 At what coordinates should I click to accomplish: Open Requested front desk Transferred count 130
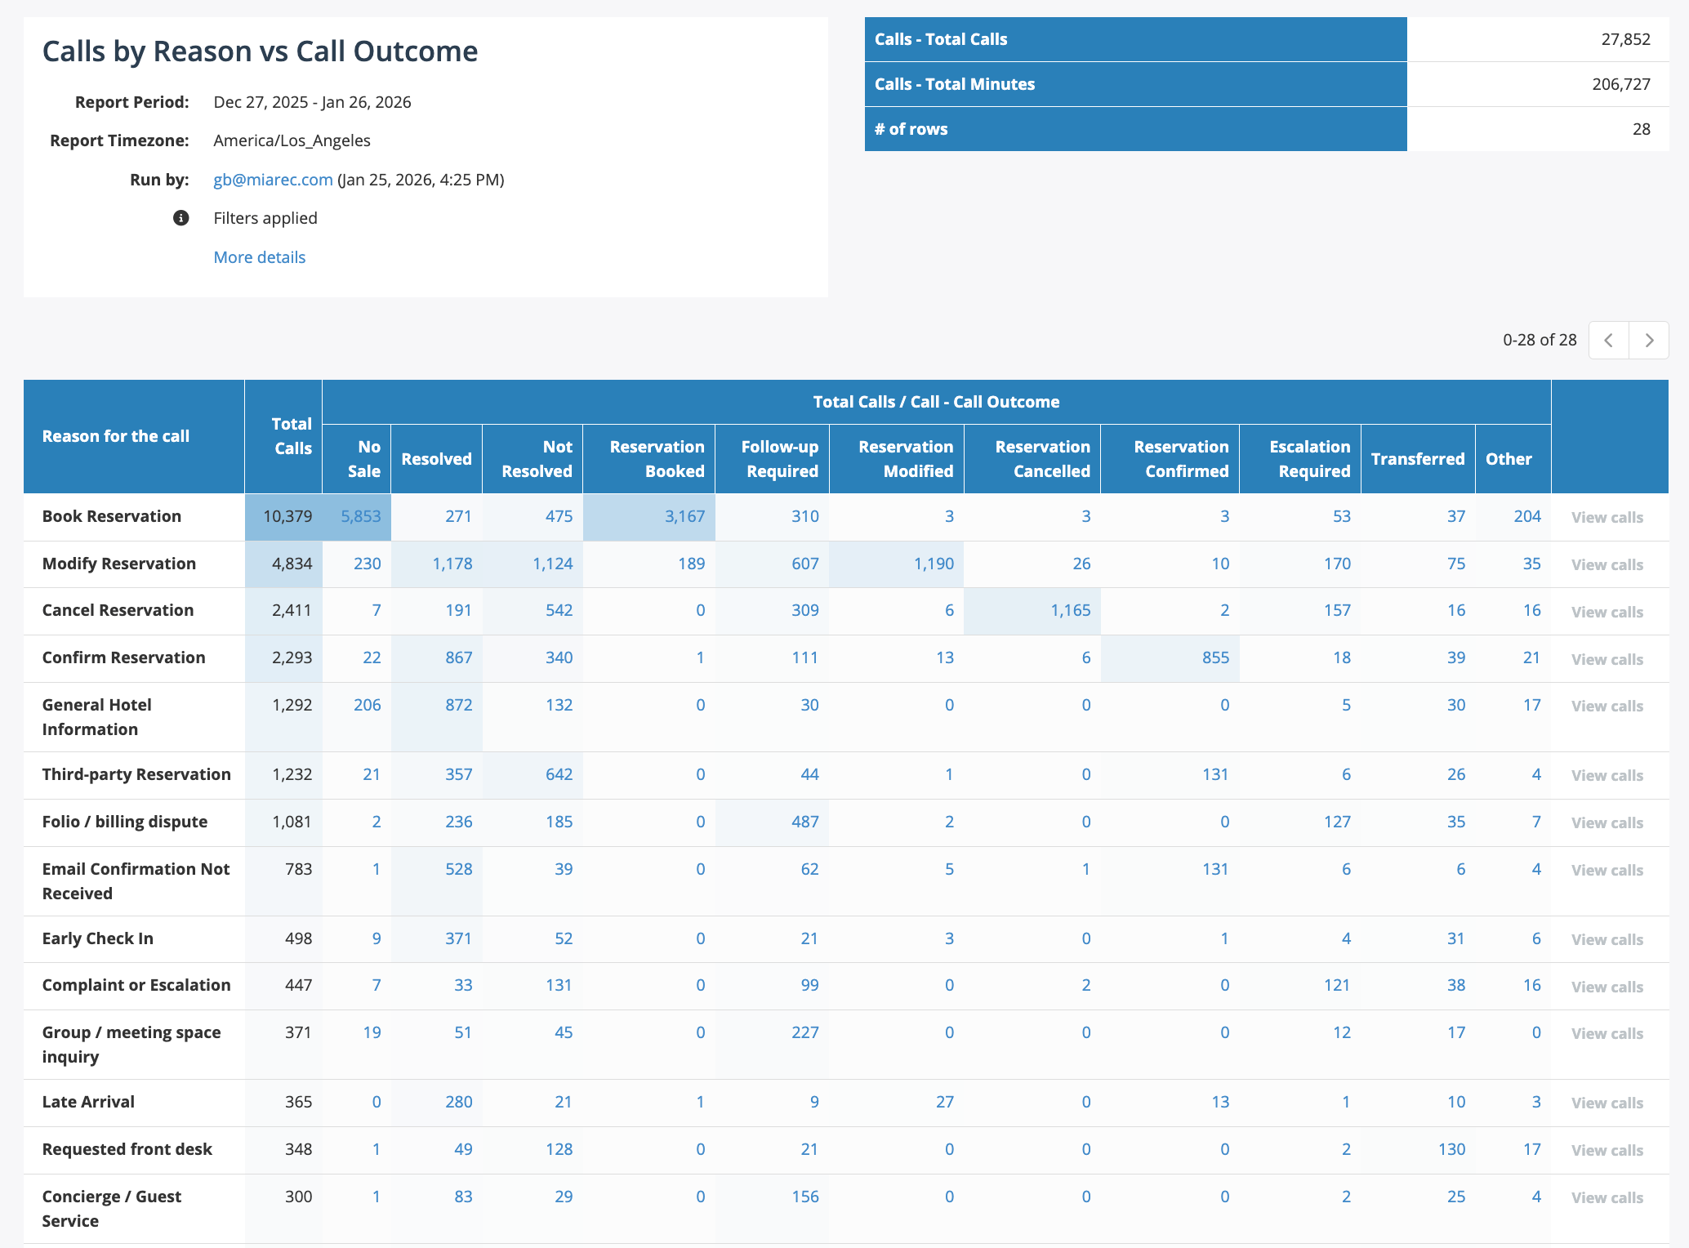[1451, 1149]
